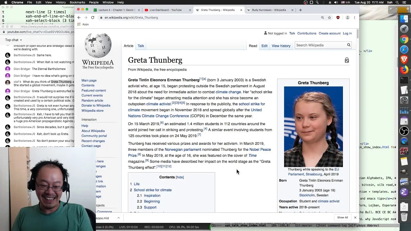The image size is (411, 231).
Task: Close the Live Dashboard YouTube tab
Action: pyautogui.click(x=190, y=10)
